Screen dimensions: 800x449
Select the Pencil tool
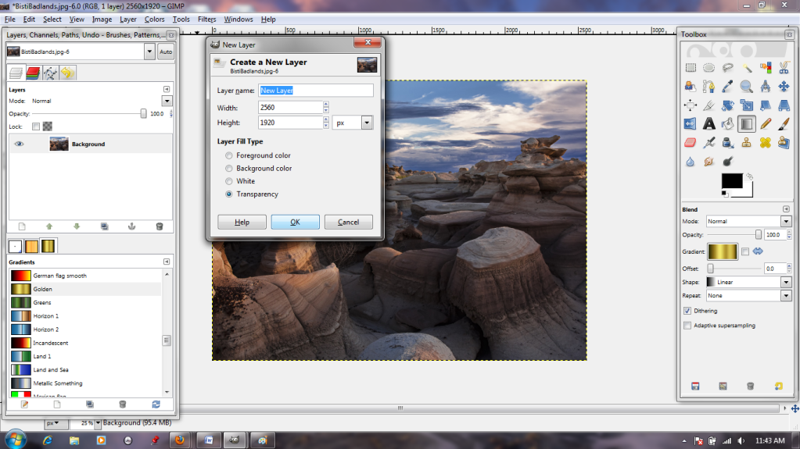[x=766, y=124]
